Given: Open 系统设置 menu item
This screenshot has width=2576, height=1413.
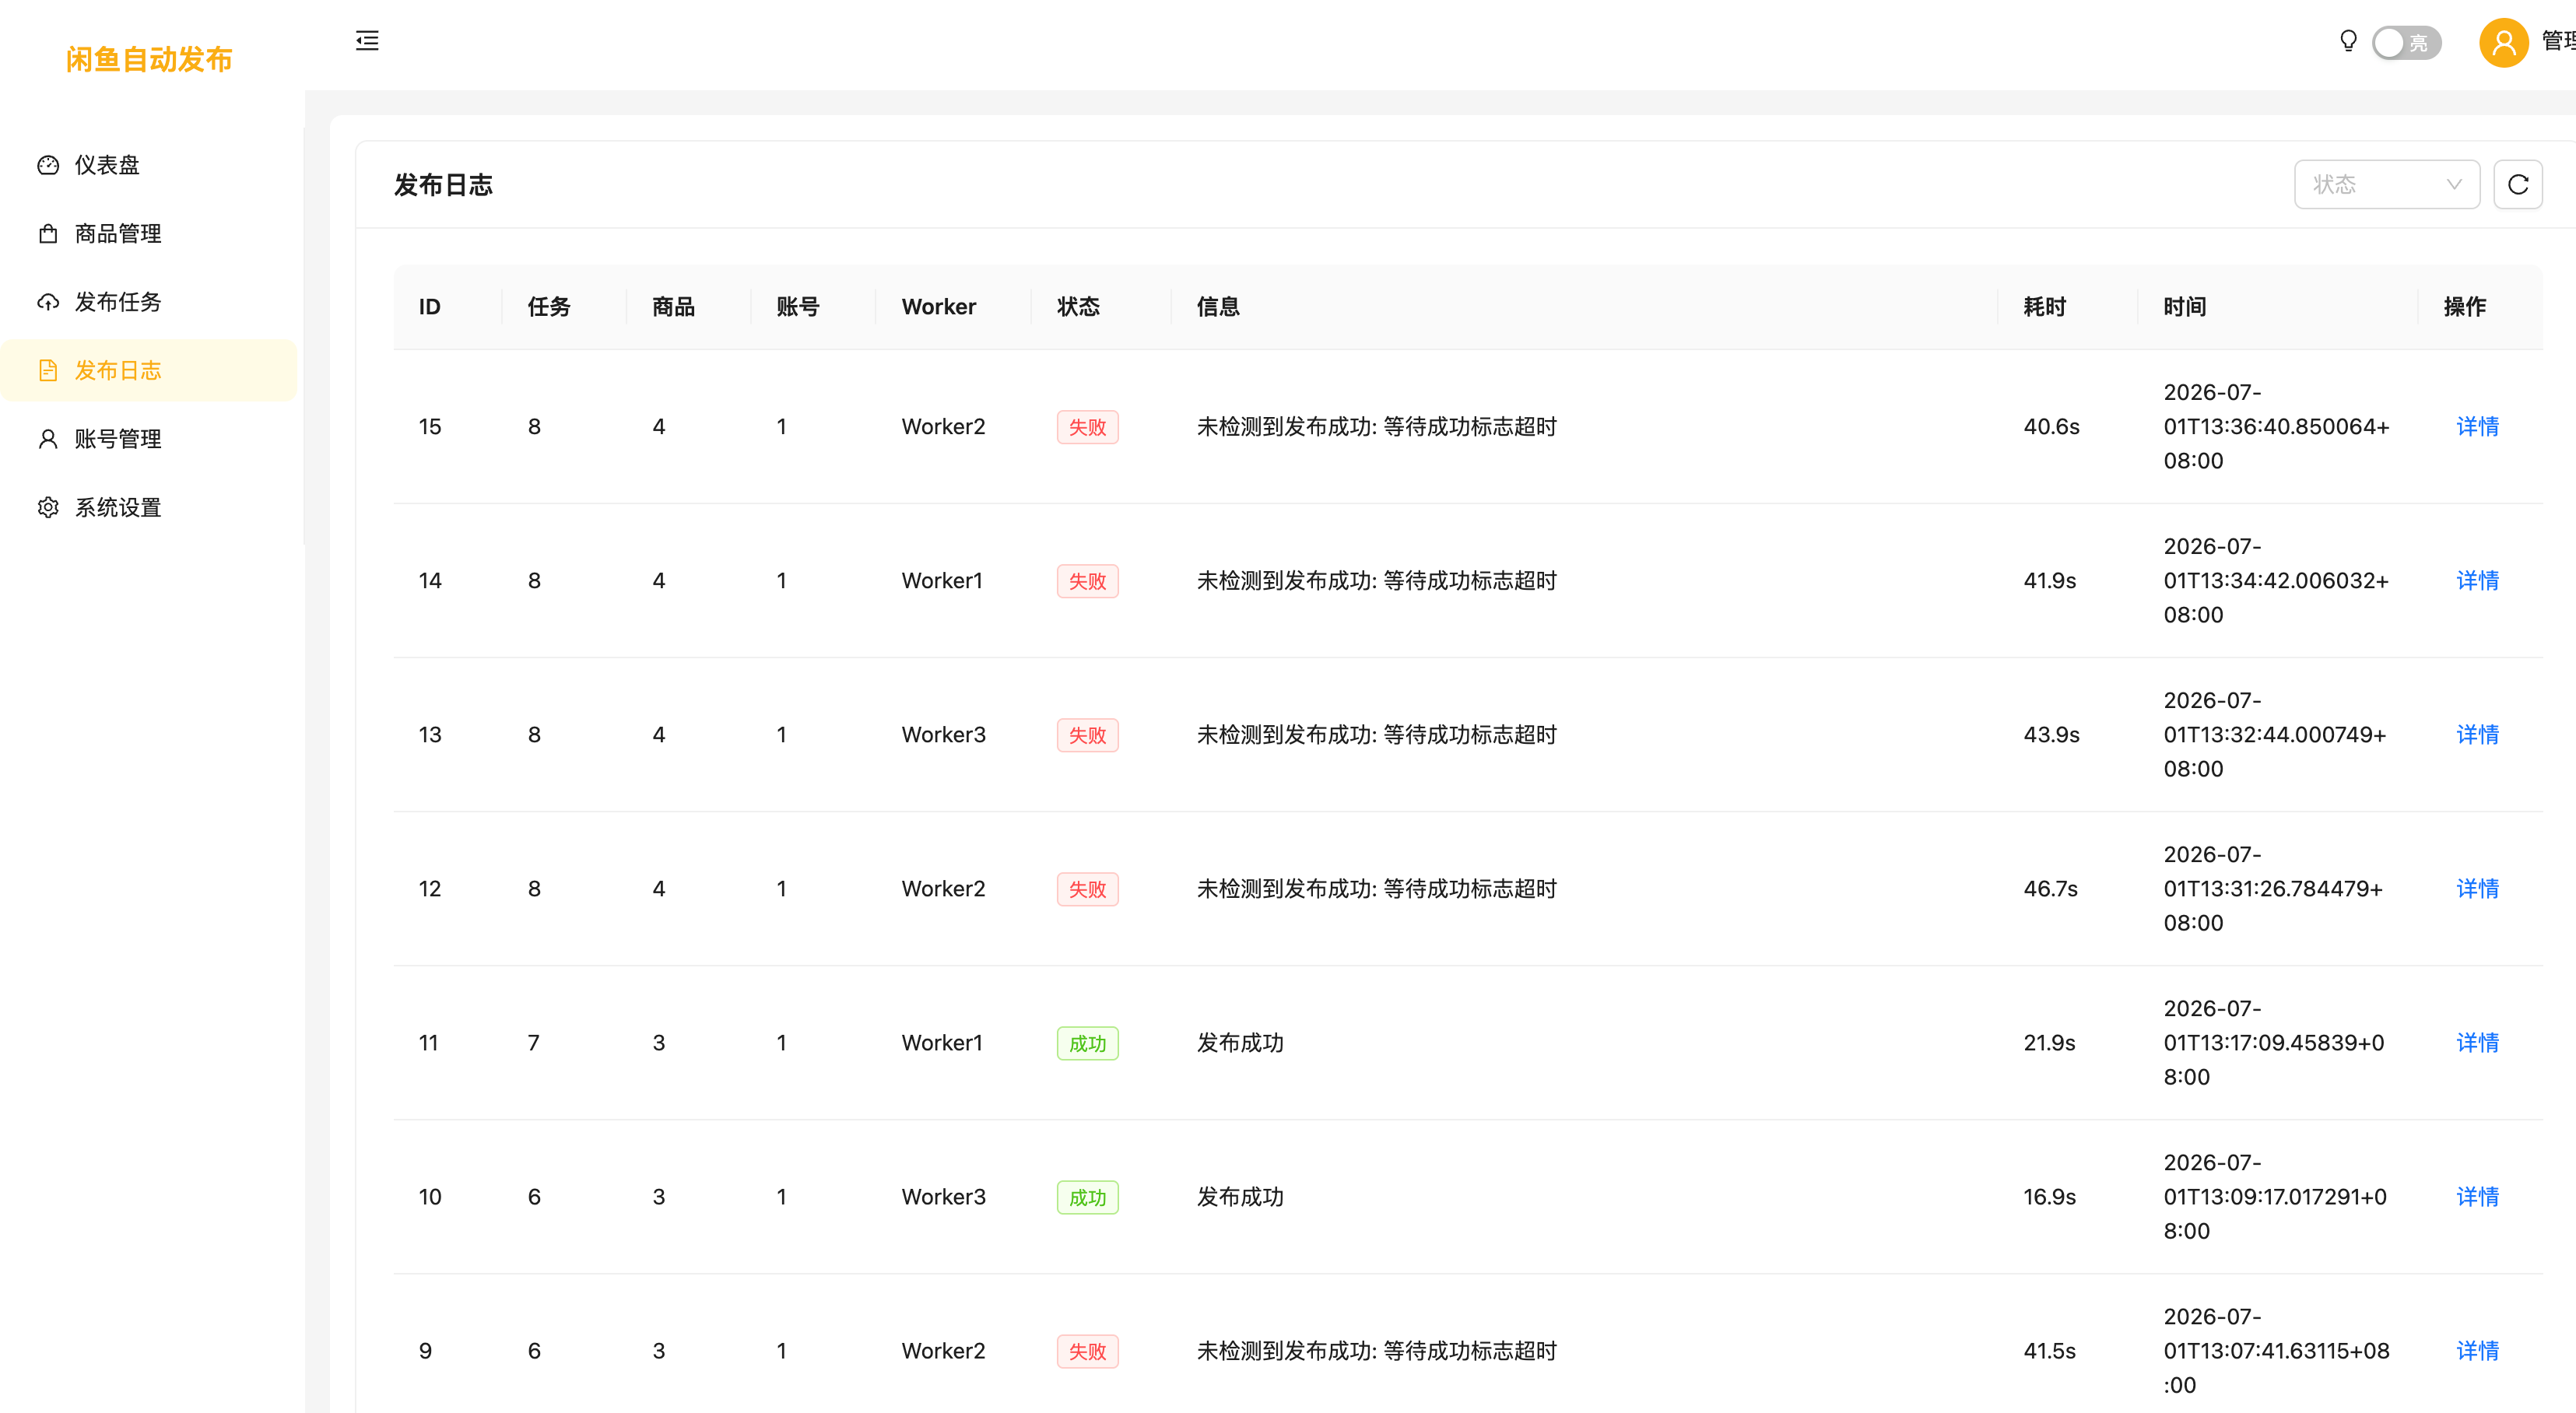Looking at the screenshot, I should pos(150,508).
